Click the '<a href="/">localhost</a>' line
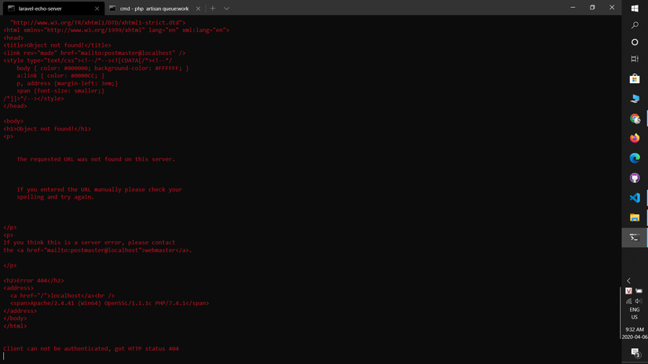648x364 pixels. click(62, 296)
